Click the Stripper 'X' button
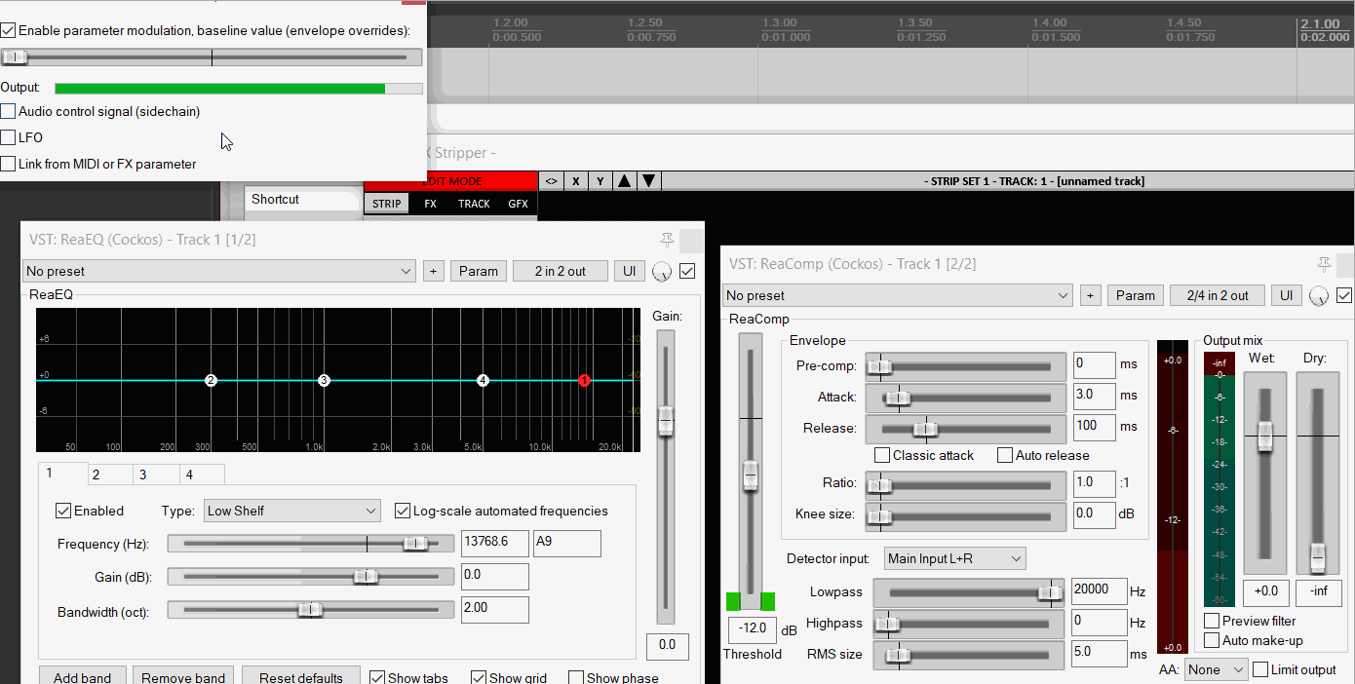The height and width of the screenshot is (684, 1355). (575, 180)
